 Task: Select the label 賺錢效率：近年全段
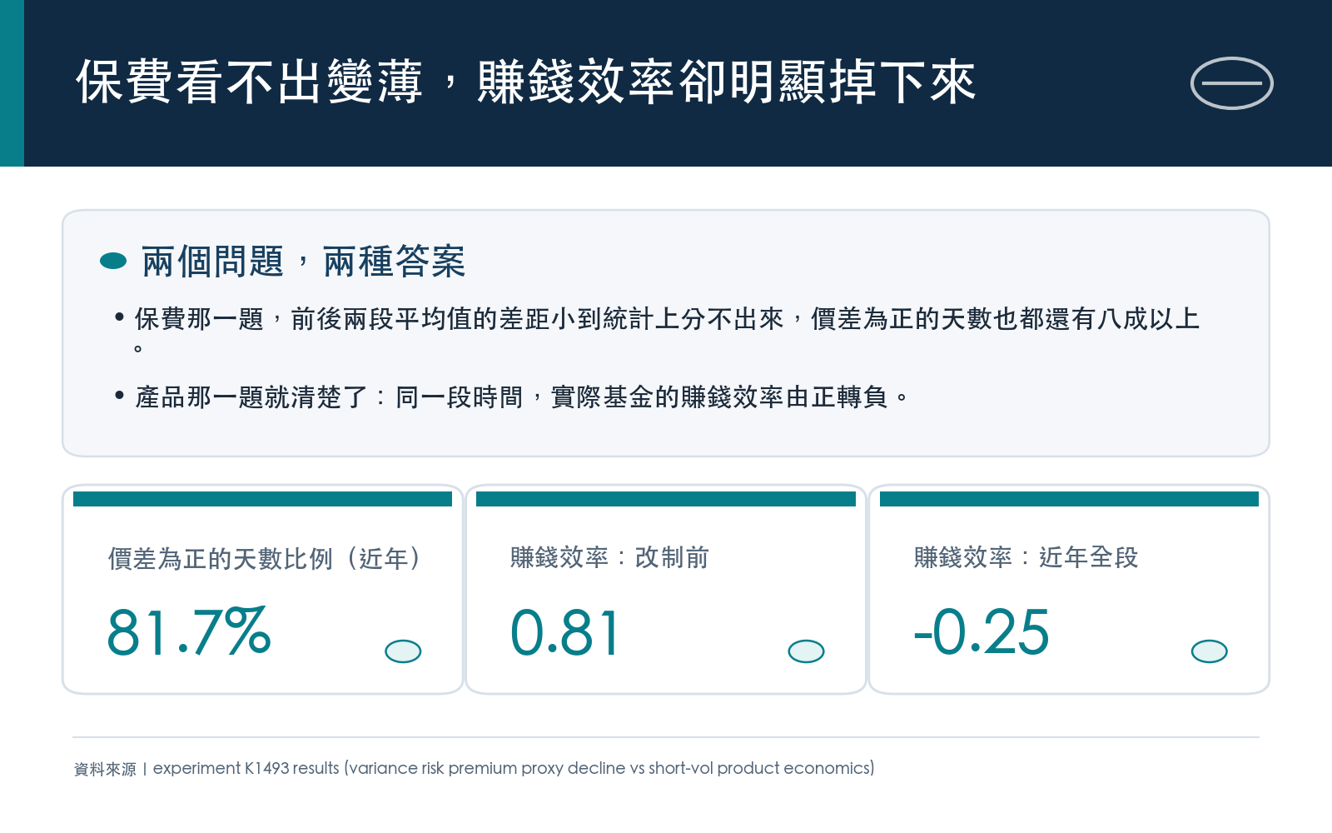[1026, 557]
